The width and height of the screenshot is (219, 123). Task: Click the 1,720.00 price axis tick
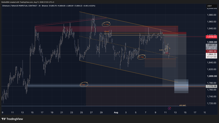click(212, 103)
